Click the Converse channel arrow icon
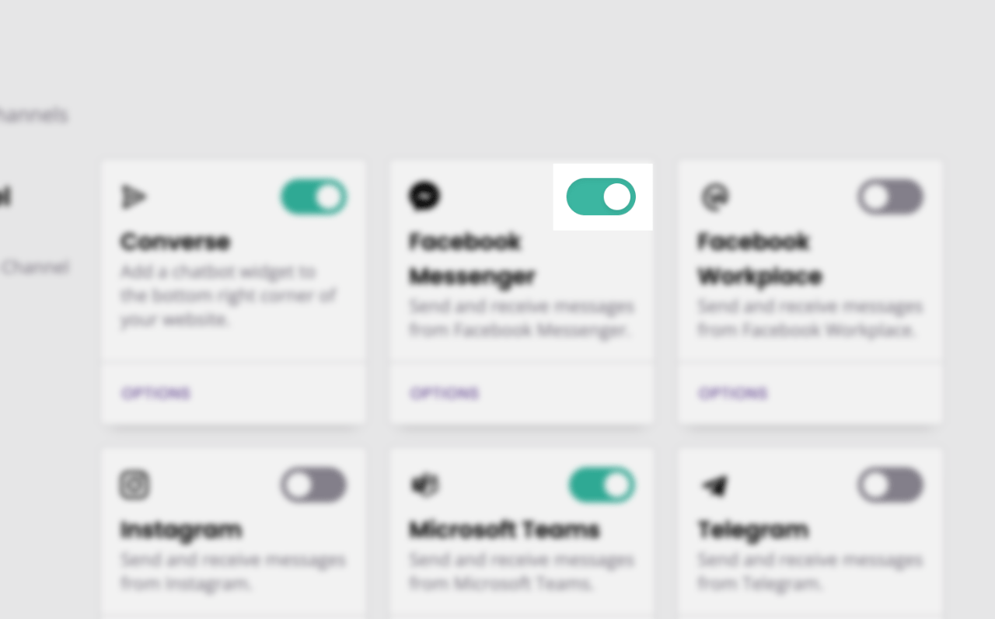Screen dimensions: 995x619 (134, 197)
